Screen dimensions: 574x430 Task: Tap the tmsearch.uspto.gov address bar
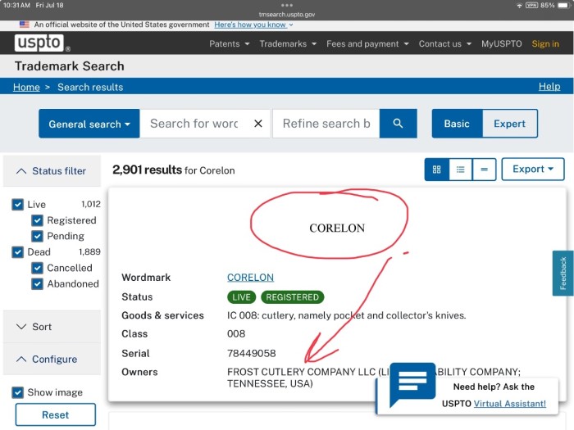(x=287, y=15)
